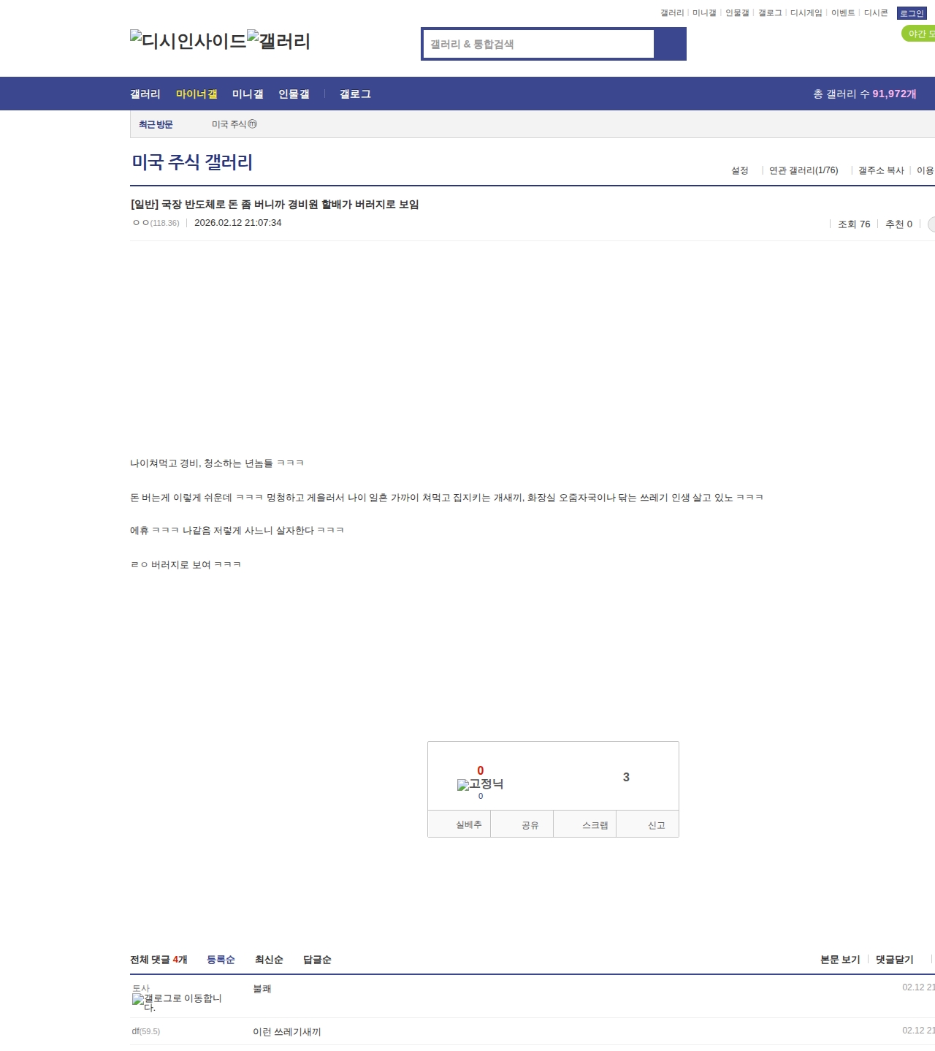Open 갤러리 in the small top link row
Image resolution: width=935 pixels, height=1051 pixels.
pos(672,13)
